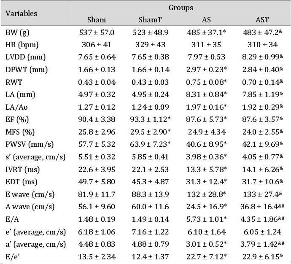Click the HR (bpm) row label
291x264 pixels.
coord(22,45)
